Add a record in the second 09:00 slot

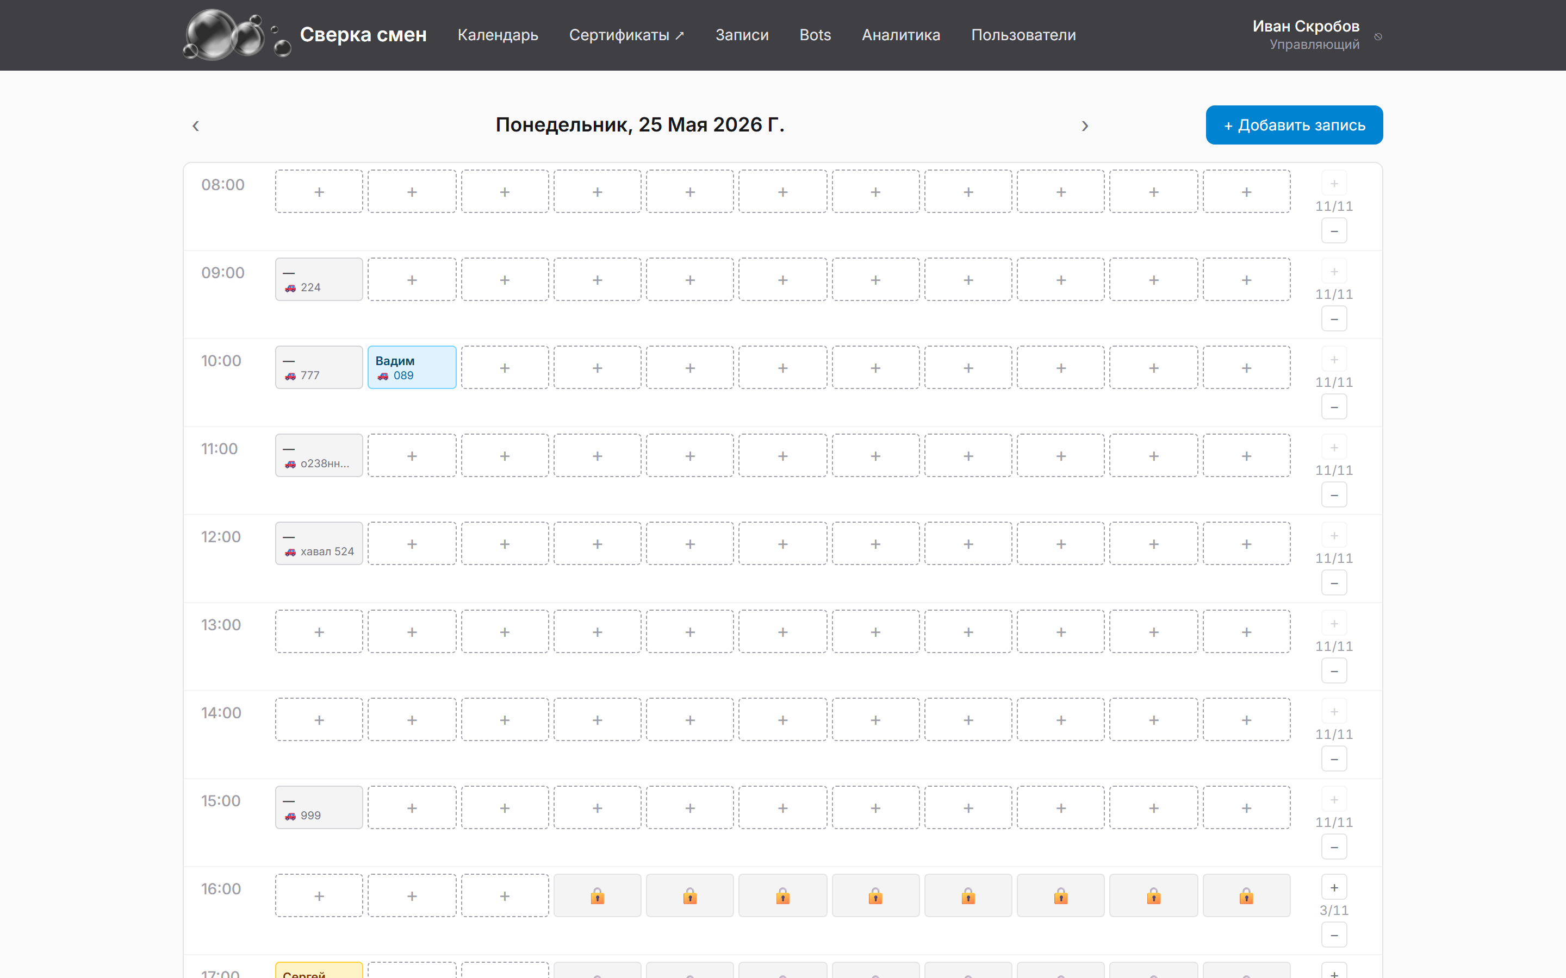click(412, 279)
